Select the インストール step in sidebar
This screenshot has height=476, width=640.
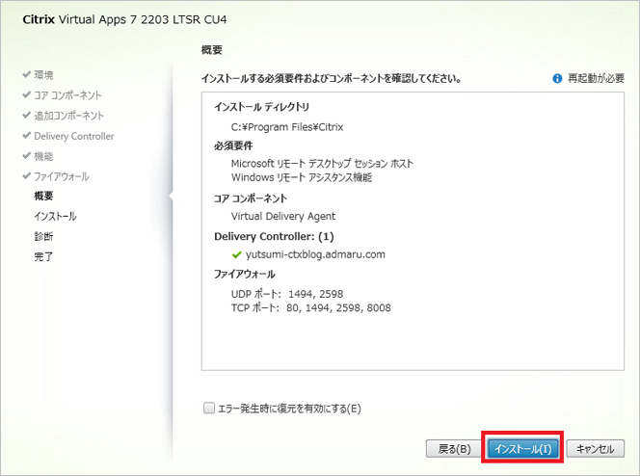pyautogui.click(x=55, y=216)
